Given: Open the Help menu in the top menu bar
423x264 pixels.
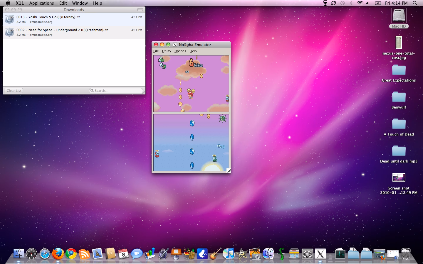Looking at the screenshot, I should [x=98, y=3].
